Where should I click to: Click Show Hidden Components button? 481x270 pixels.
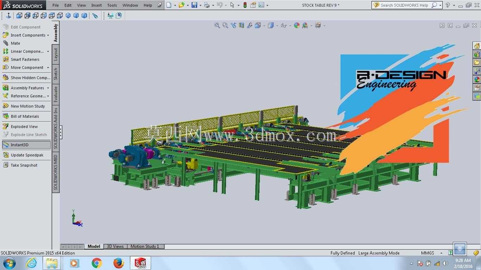coord(26,78)
